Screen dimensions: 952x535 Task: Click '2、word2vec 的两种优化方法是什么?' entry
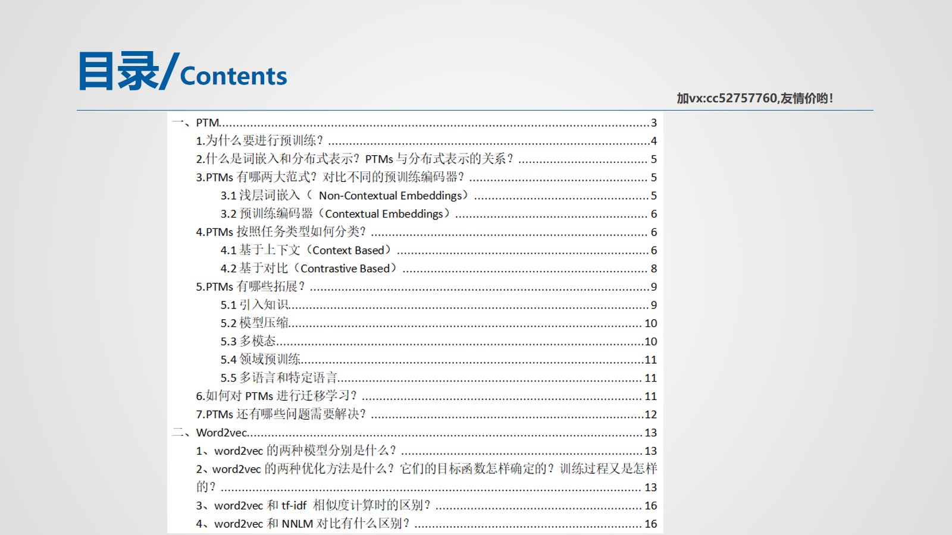click(427, 478)
